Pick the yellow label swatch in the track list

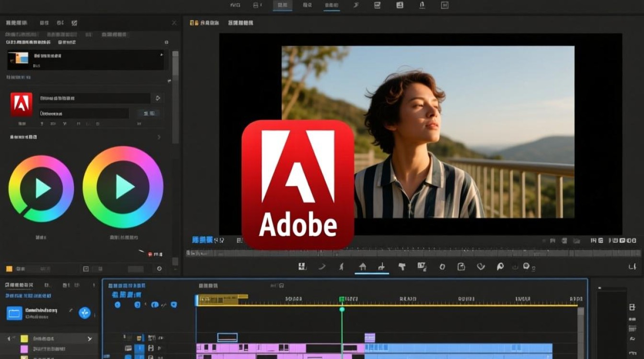tap(24, 339)
